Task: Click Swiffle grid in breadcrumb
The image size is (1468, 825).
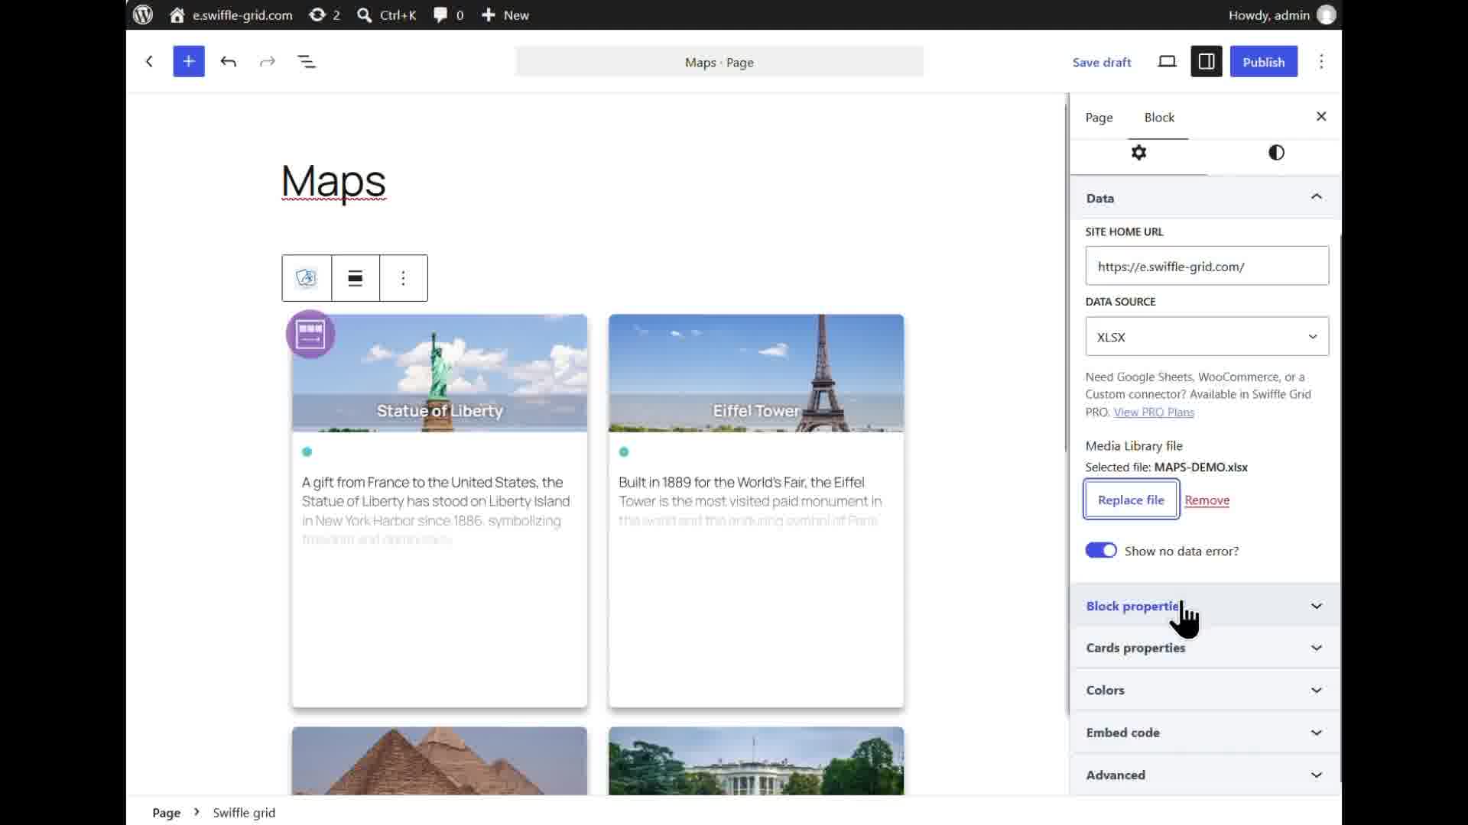Action: [x=244, y=813]
